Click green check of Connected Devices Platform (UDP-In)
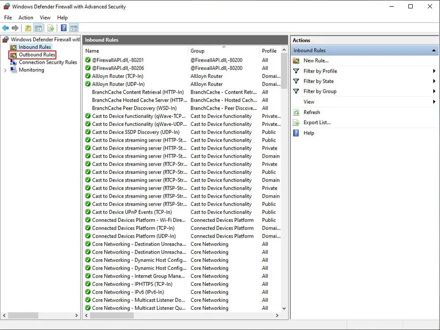The width and height of the screenshot is (440, 330). (88, 236)
